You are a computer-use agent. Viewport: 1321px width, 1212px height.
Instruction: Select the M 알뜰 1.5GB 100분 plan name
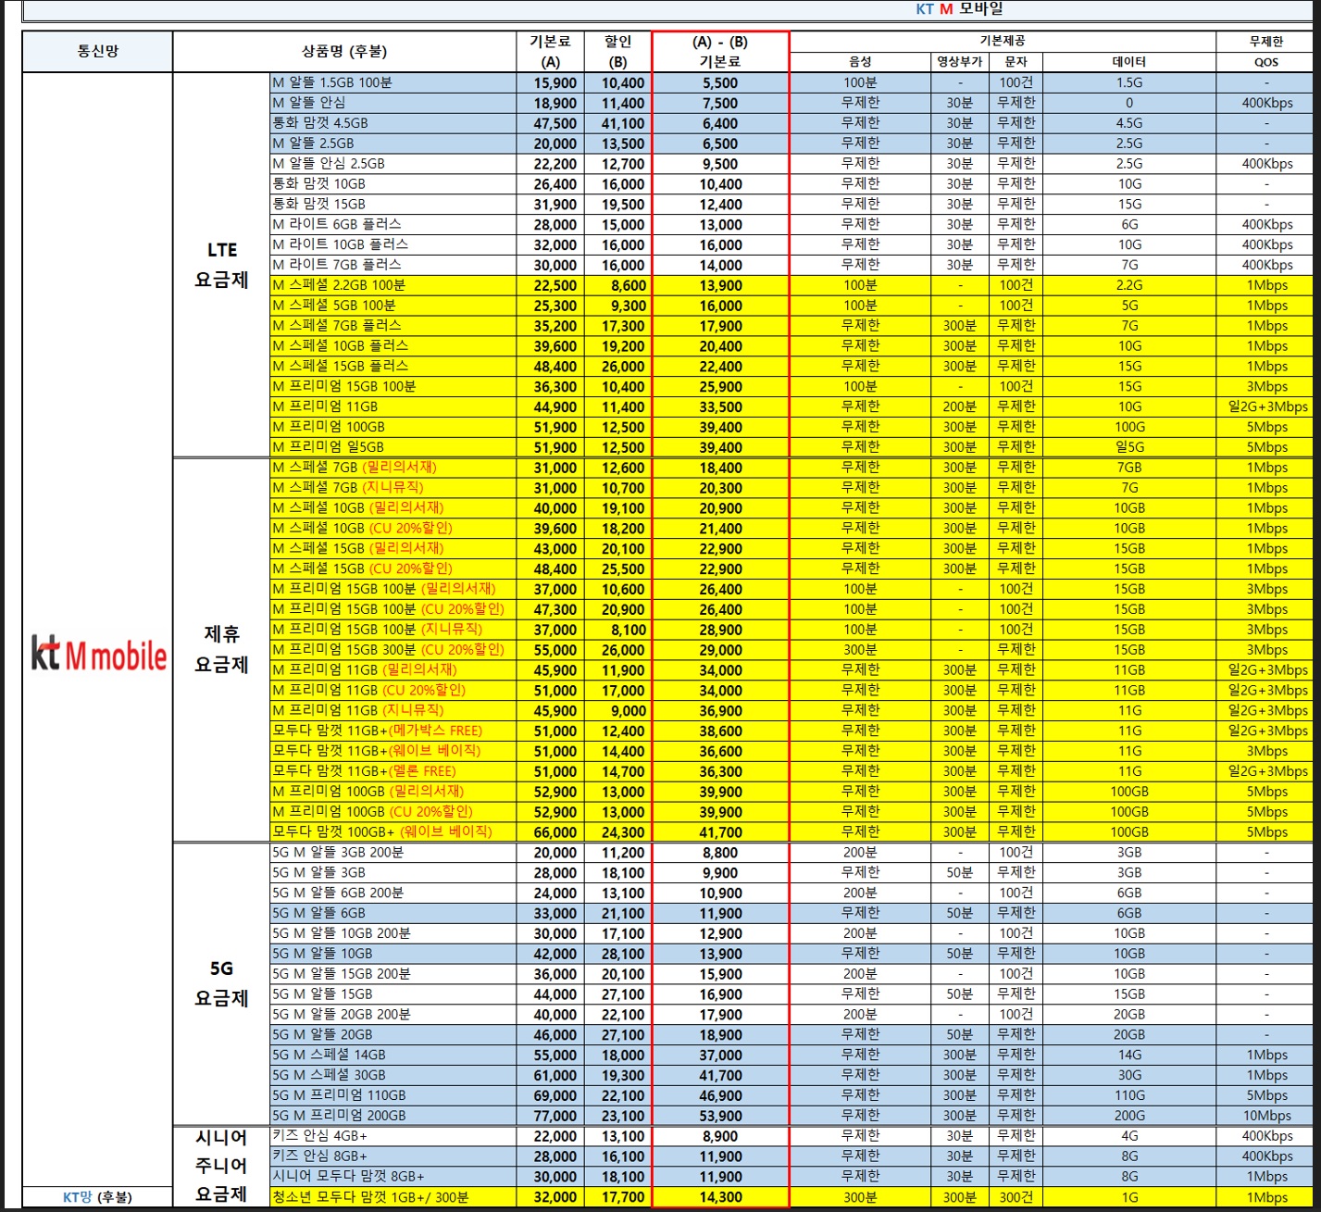tap(332, 82)
